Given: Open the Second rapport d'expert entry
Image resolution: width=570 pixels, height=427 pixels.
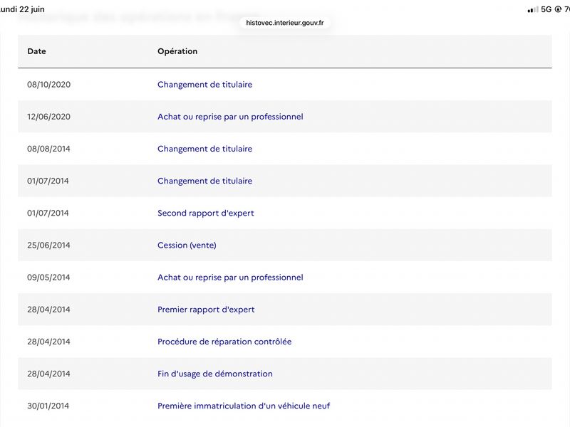Looking at the screenshot, I should click(x=206, y=213).
